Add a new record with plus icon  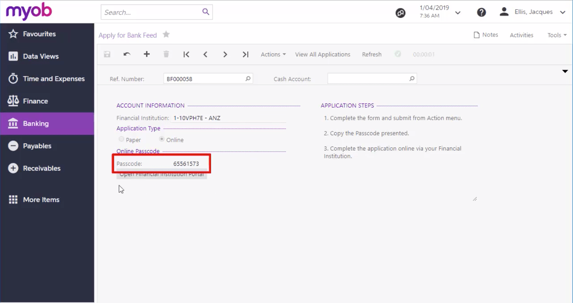point(147,55)
